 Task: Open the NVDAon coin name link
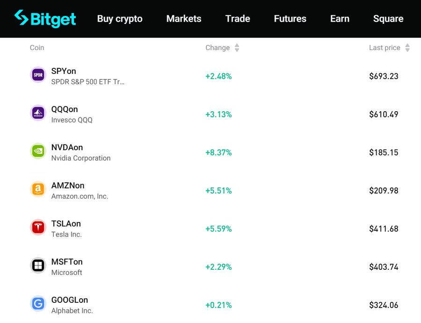click(x=67, y=148)
